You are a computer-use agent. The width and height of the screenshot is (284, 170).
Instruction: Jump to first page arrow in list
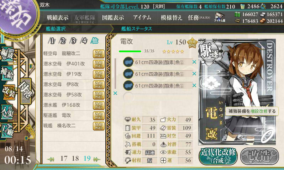tap(51, 159)
